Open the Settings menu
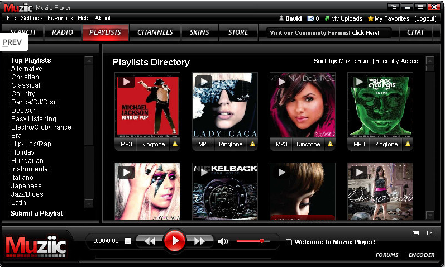This screenshot has height=267, width=445. pos(31,18)
